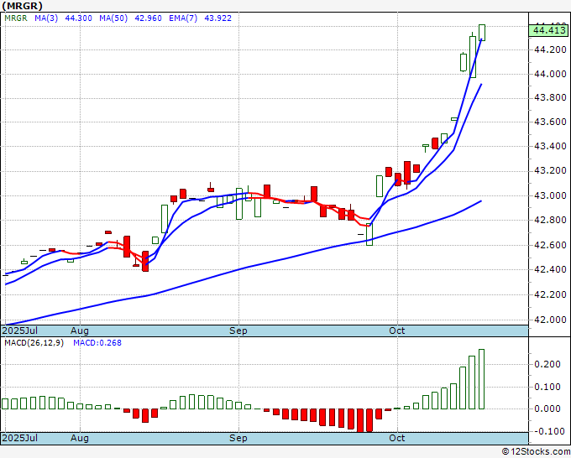This screenshot has height=458, width=571.
Task: Click the 42.200 price axis label
Action: [x=550, y=294]
